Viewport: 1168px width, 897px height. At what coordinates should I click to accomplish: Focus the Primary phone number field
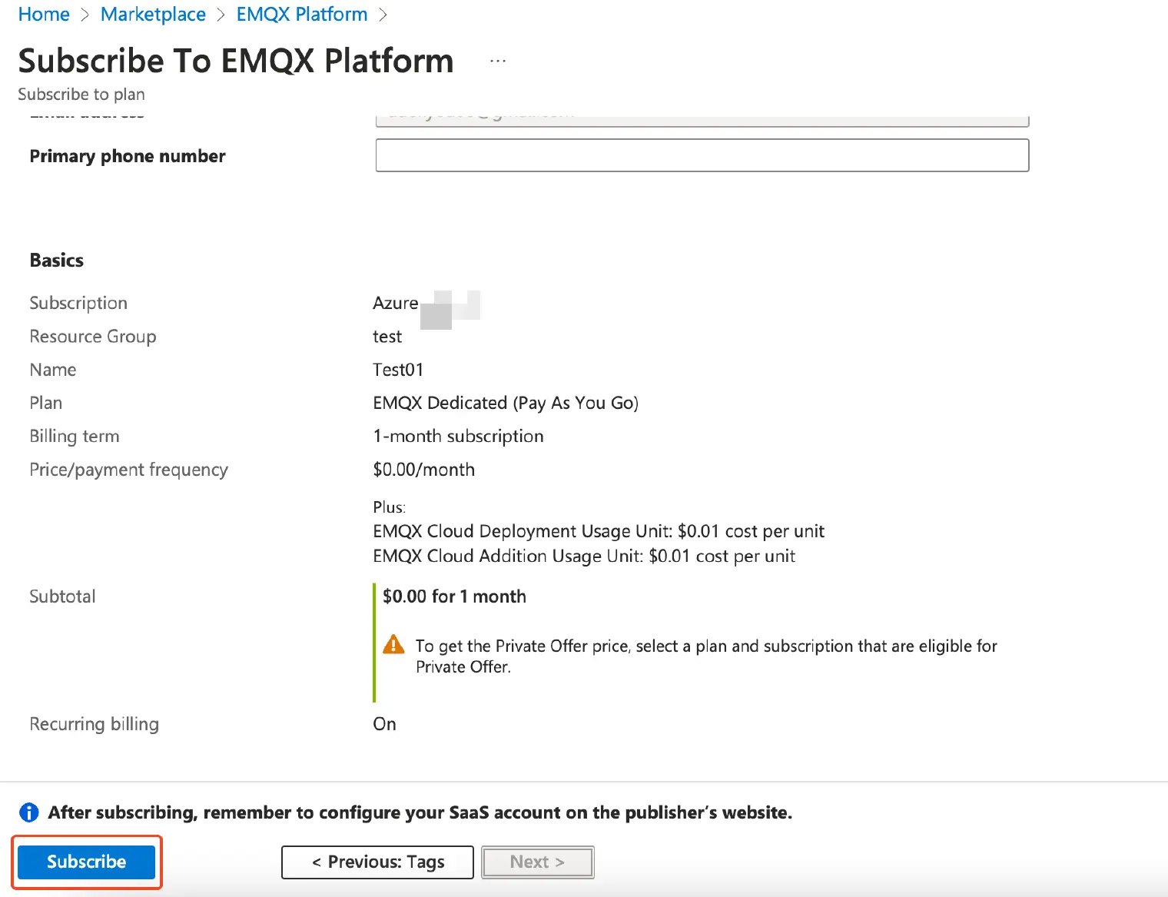(x=702, y=155)
